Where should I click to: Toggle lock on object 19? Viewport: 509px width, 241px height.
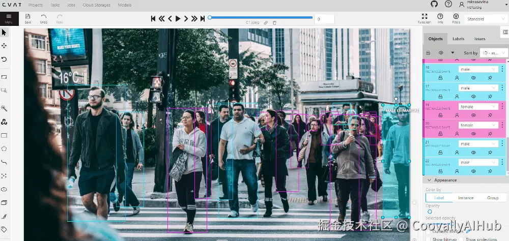[x=440, y=115]
